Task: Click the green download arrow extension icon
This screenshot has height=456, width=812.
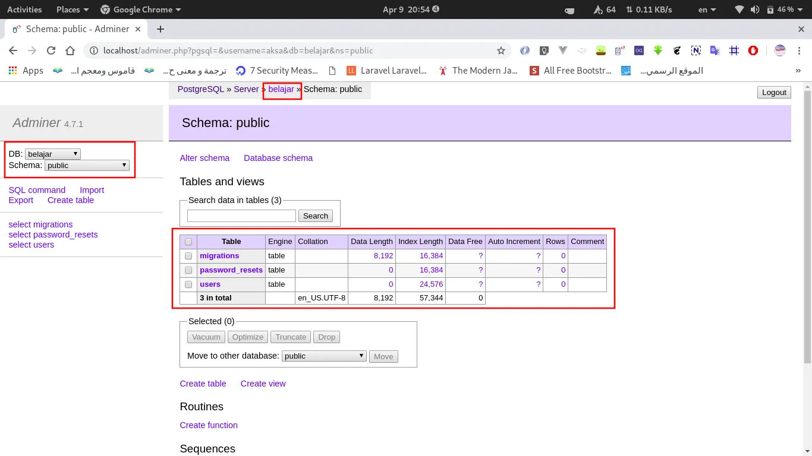Action: (658, 50)
